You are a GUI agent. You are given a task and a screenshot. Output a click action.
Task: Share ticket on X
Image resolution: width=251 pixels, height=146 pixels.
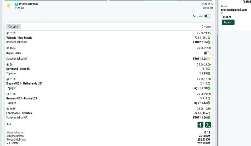208,125
